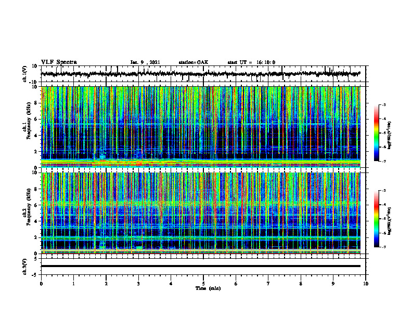412x318 pixels.
Task: Click the "6" kHz tick on ch.2 frequency axis
Action: (36, 205)
